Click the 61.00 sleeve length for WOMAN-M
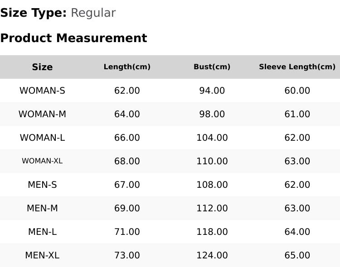340x267 pixels. click(297, 114)
